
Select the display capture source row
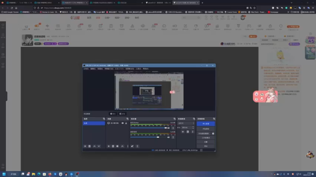click(x=117, y=123)
